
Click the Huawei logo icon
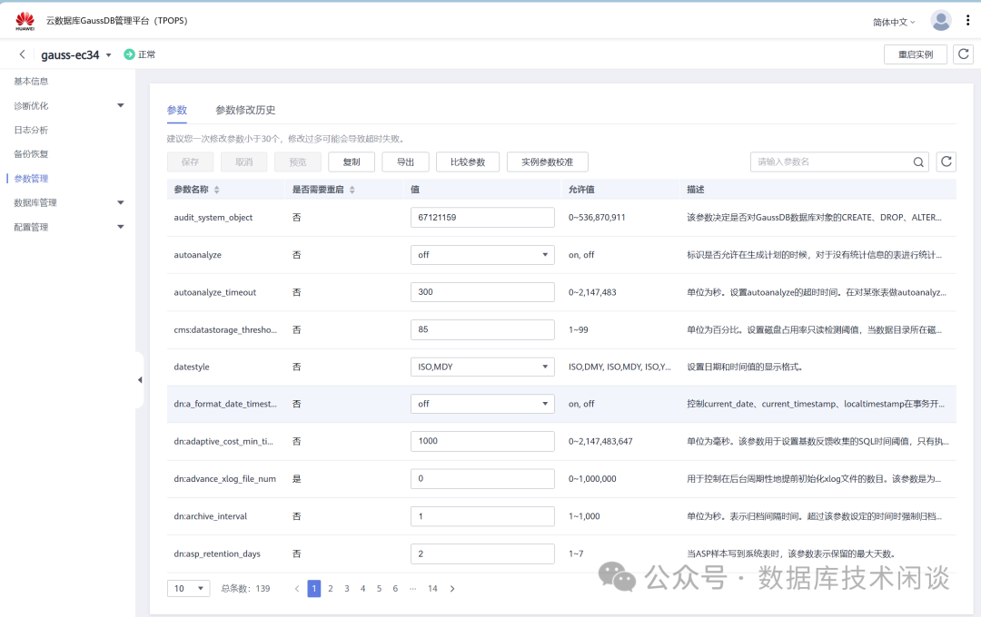(25, 21)
